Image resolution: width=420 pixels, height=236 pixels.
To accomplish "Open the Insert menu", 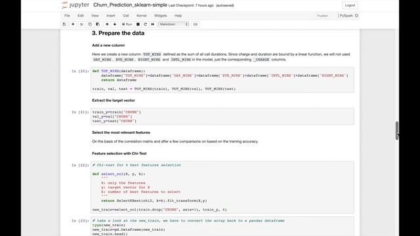I will (111, 16).
